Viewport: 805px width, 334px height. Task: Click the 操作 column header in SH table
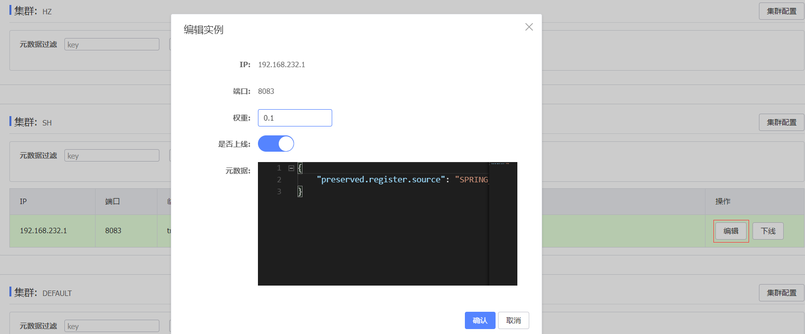point(755,202)
